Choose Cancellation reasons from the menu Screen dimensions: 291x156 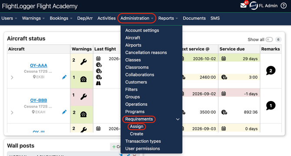coord(146,52)
